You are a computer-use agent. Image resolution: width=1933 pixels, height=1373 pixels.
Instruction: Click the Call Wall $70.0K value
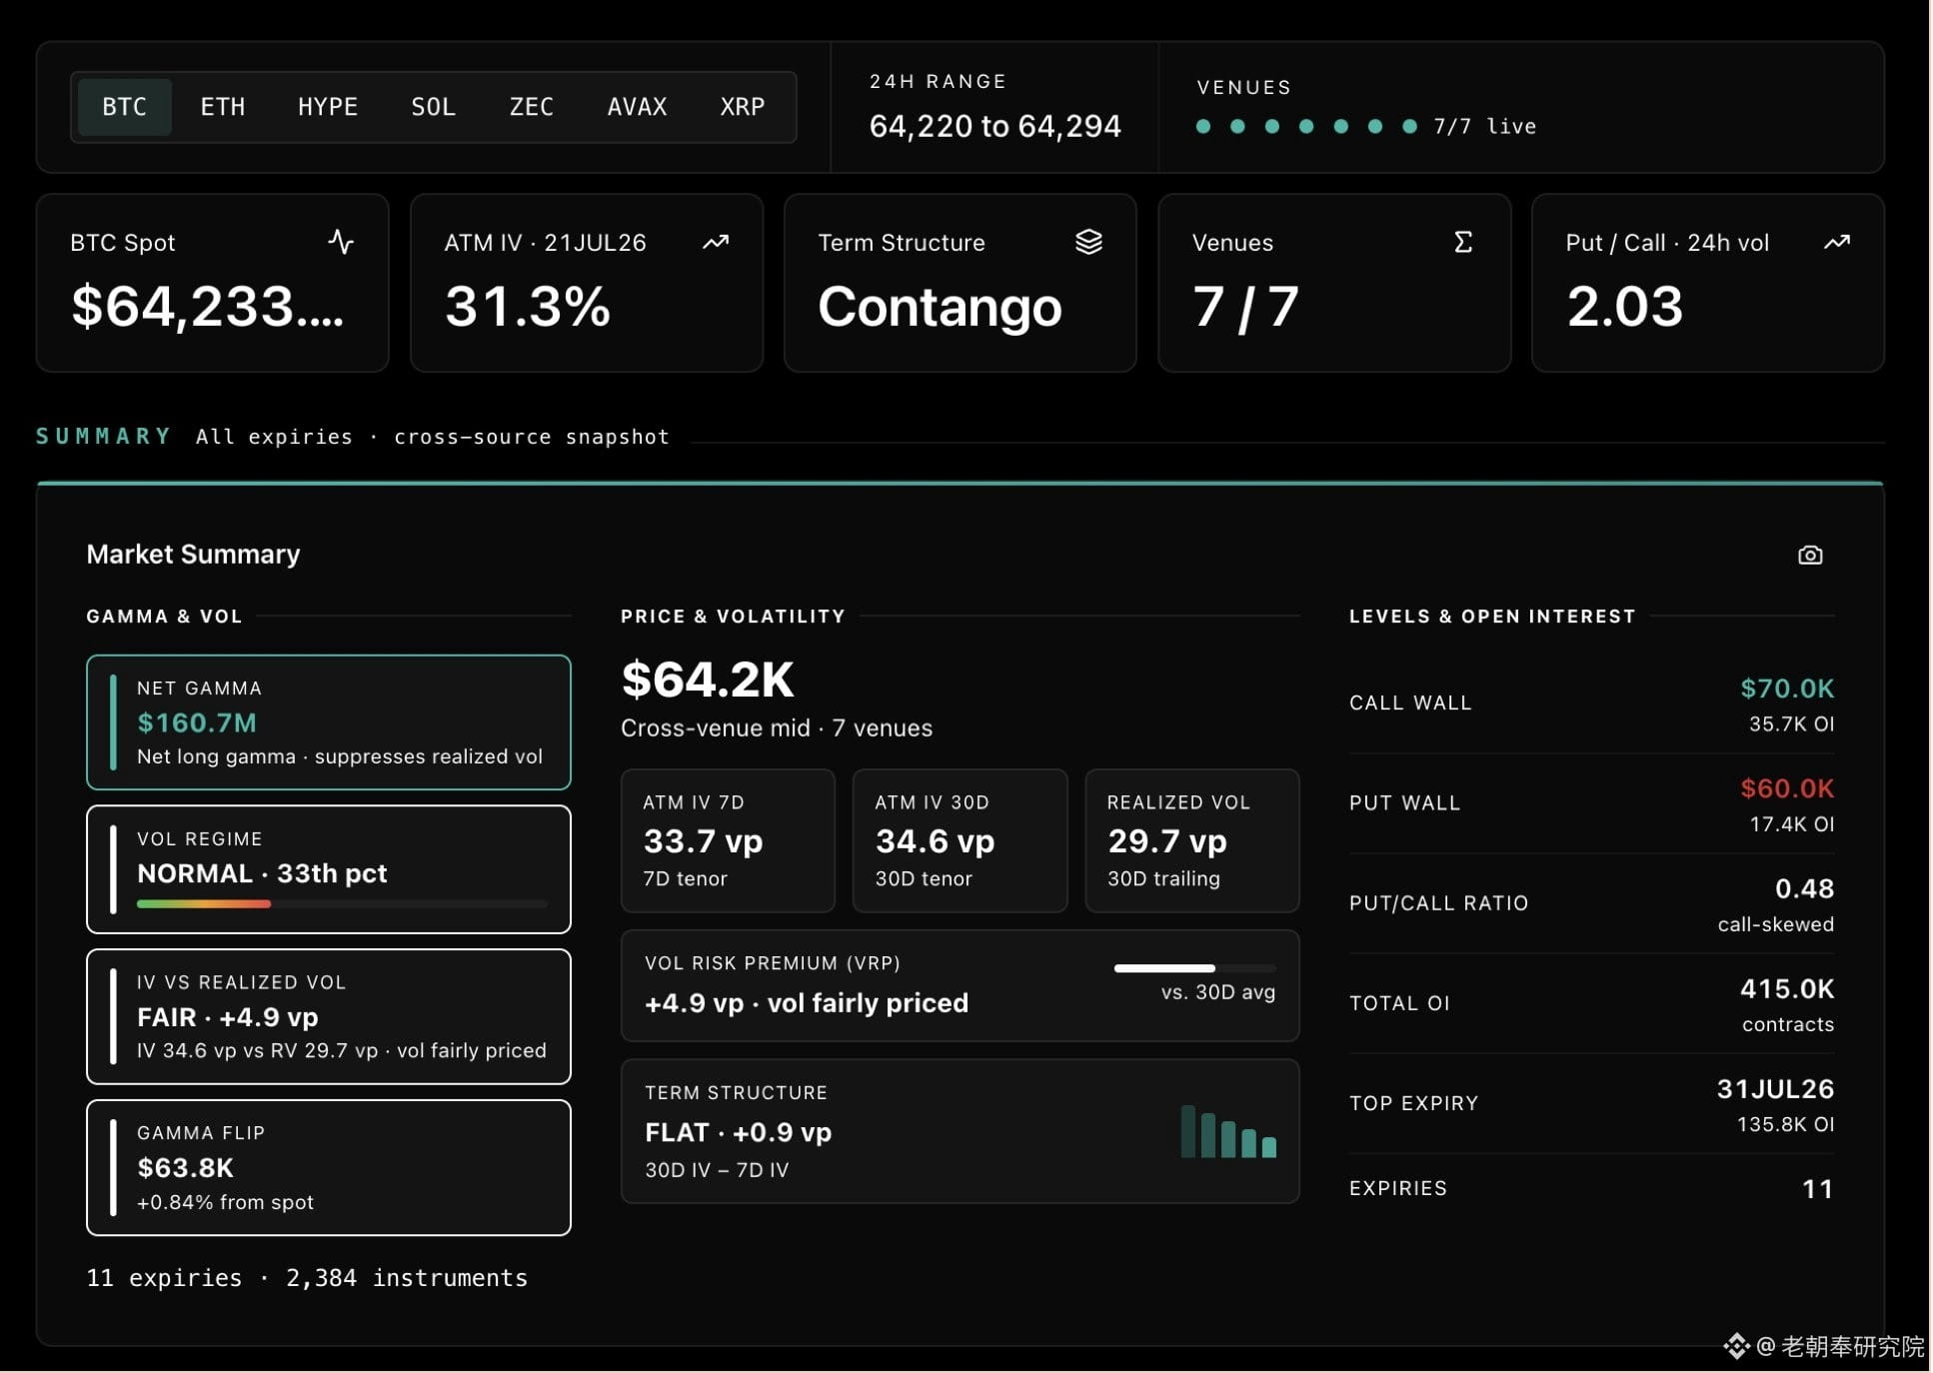(1787, 688)
